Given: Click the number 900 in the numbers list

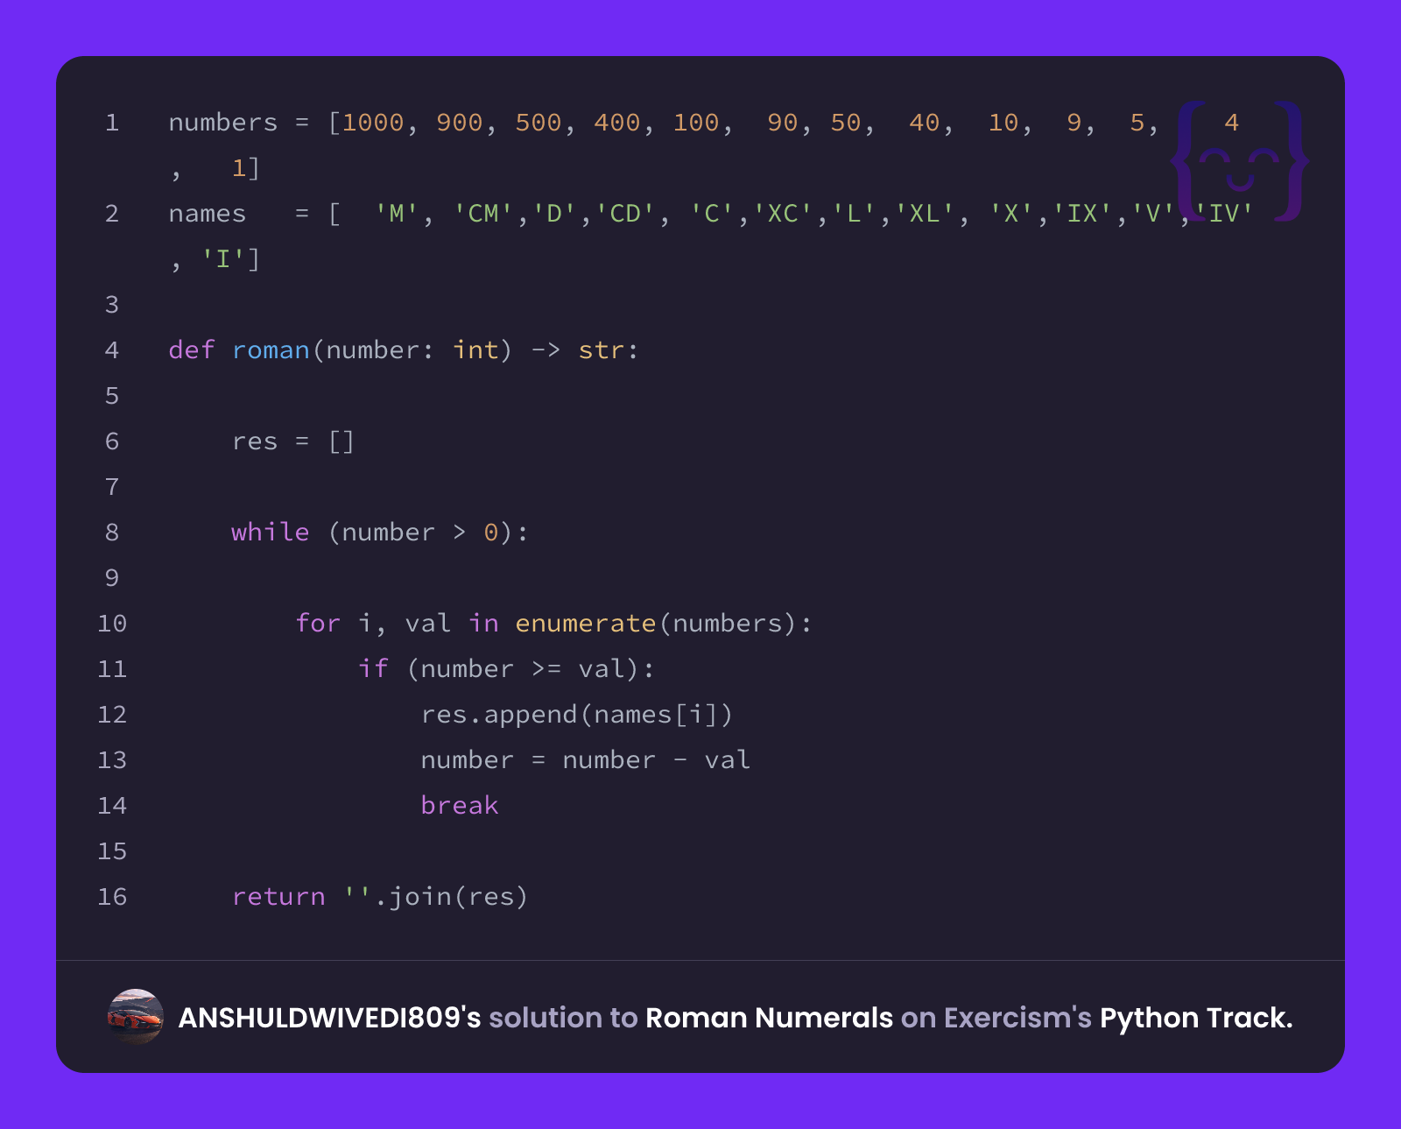Looking at the screenshot, I should tap(460, 123).
